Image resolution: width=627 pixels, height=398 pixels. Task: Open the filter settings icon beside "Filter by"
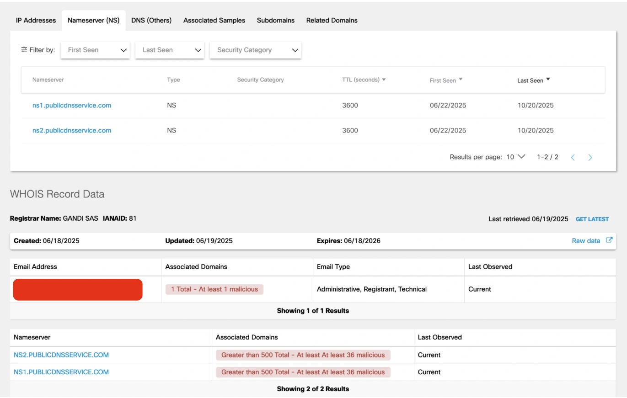(25, 50)
